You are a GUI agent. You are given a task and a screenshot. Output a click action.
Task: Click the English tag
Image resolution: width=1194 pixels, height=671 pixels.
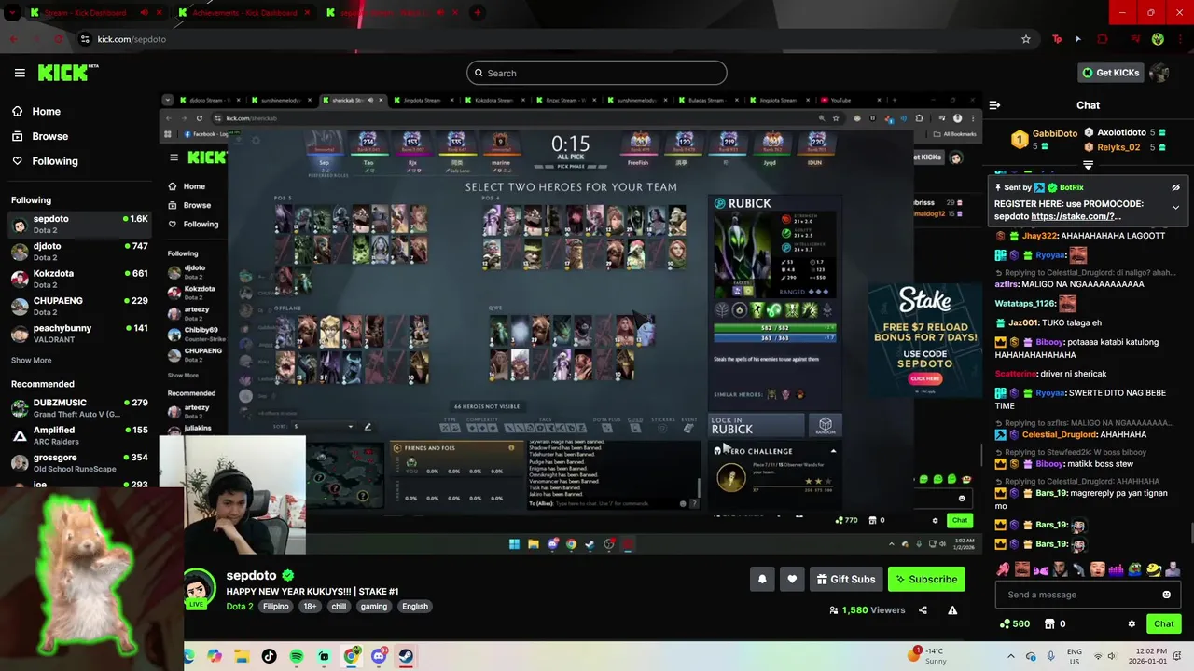click(x=415, y=607)
